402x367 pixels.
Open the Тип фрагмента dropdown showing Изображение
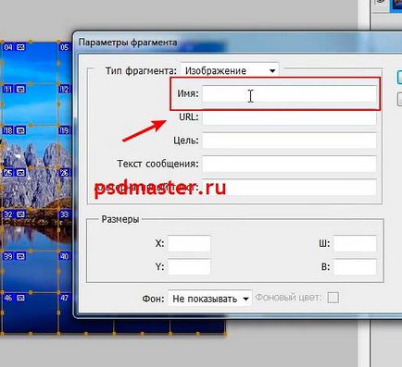pyautogui.click(x=230, y=70)
